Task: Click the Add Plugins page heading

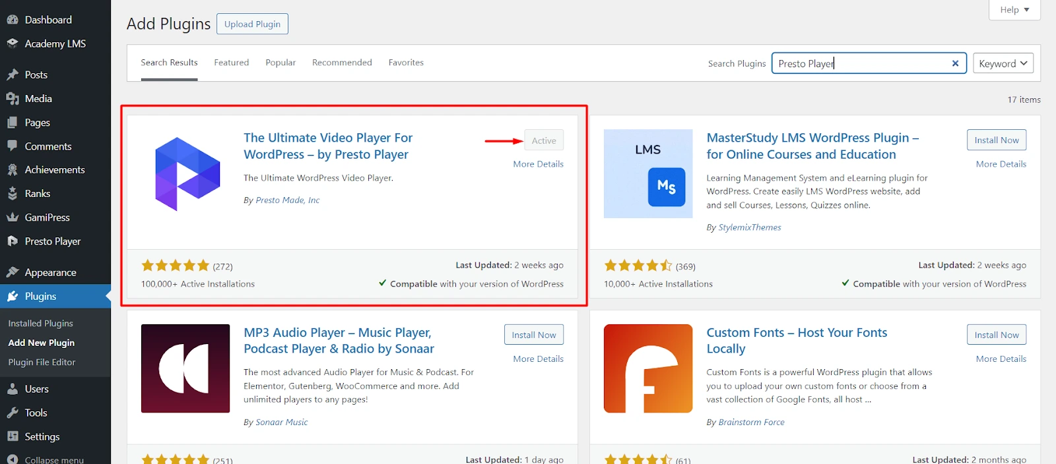Action: (168, 24)
